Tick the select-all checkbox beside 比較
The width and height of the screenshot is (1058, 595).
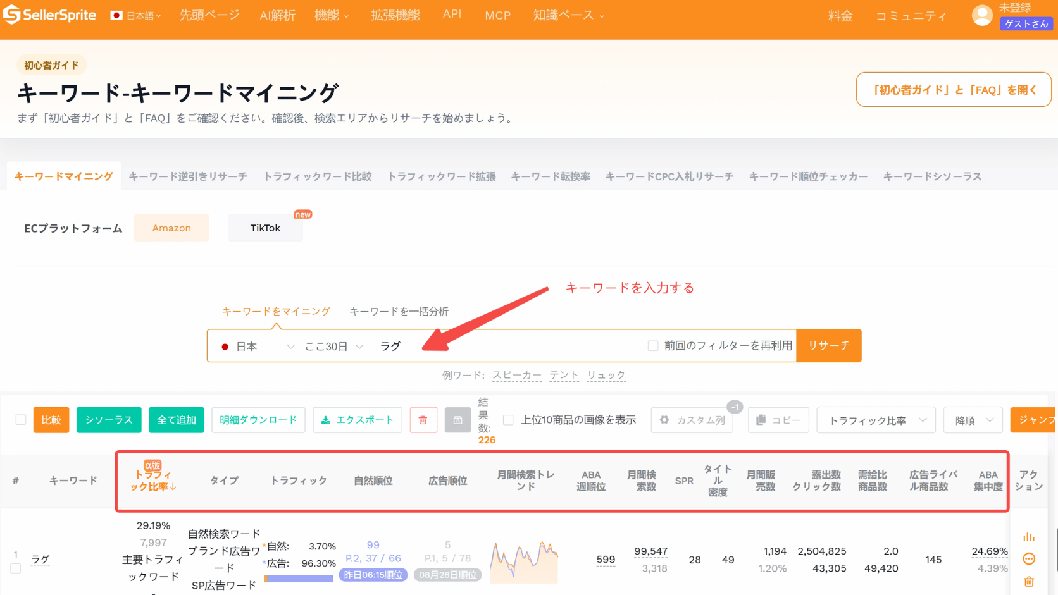[x=21, y=420]
